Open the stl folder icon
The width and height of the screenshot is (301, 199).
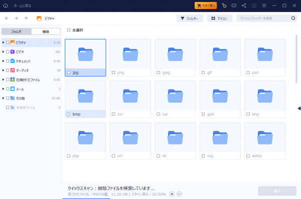[x=175, y=137]
